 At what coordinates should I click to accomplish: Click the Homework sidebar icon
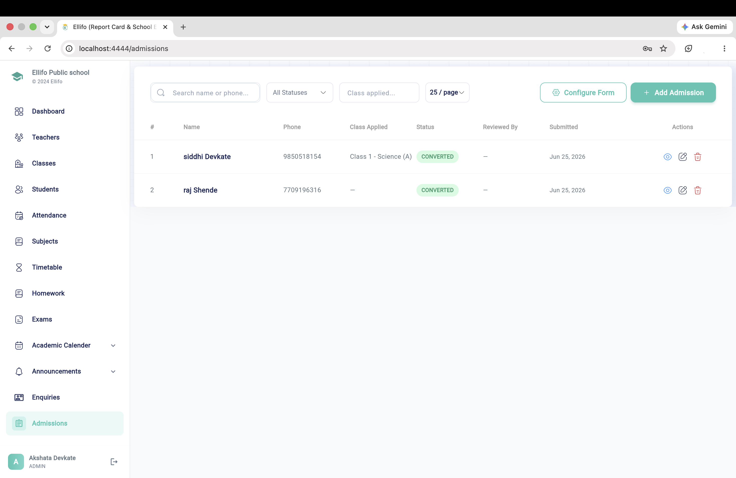click(19, 293)
